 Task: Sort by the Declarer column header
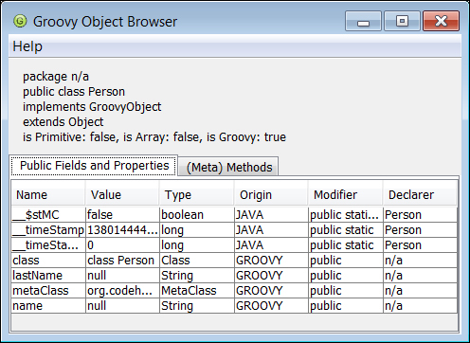point(420,195)
